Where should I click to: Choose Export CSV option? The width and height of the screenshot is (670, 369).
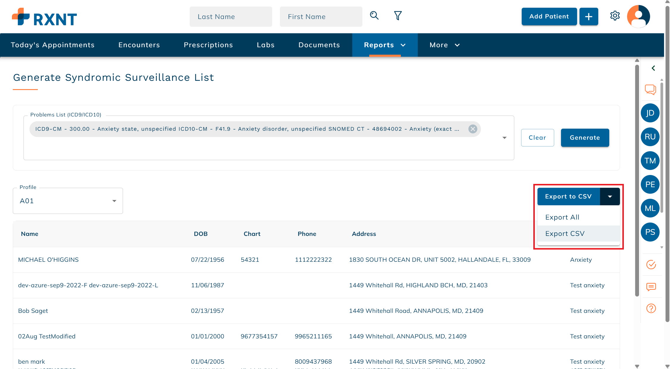coord(579,234)
